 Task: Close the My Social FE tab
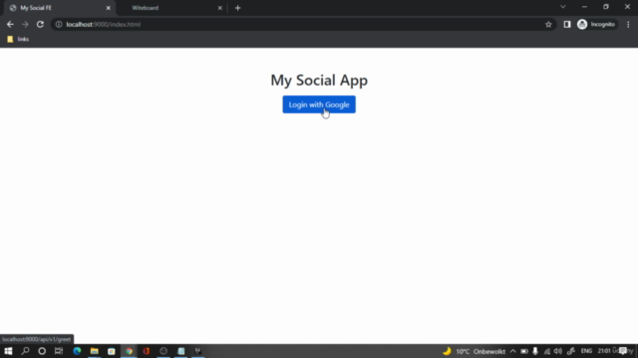tap(109, 8)
